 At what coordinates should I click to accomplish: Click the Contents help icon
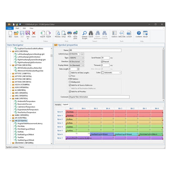point(139,34)
